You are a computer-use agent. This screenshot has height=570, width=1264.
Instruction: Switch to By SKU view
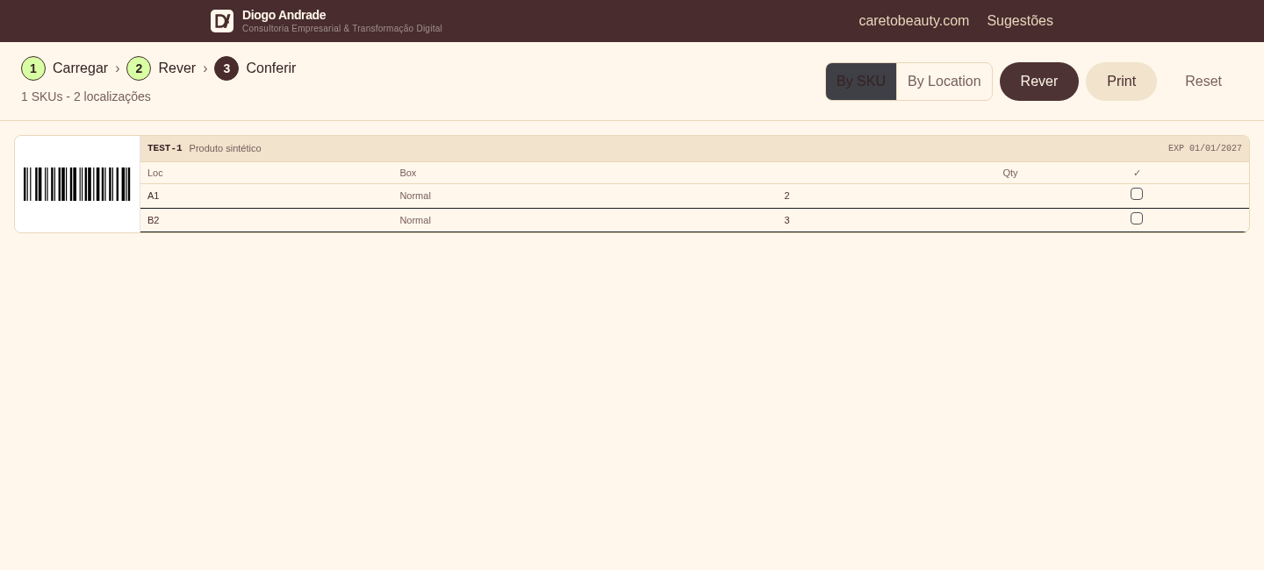click(861, 82)
